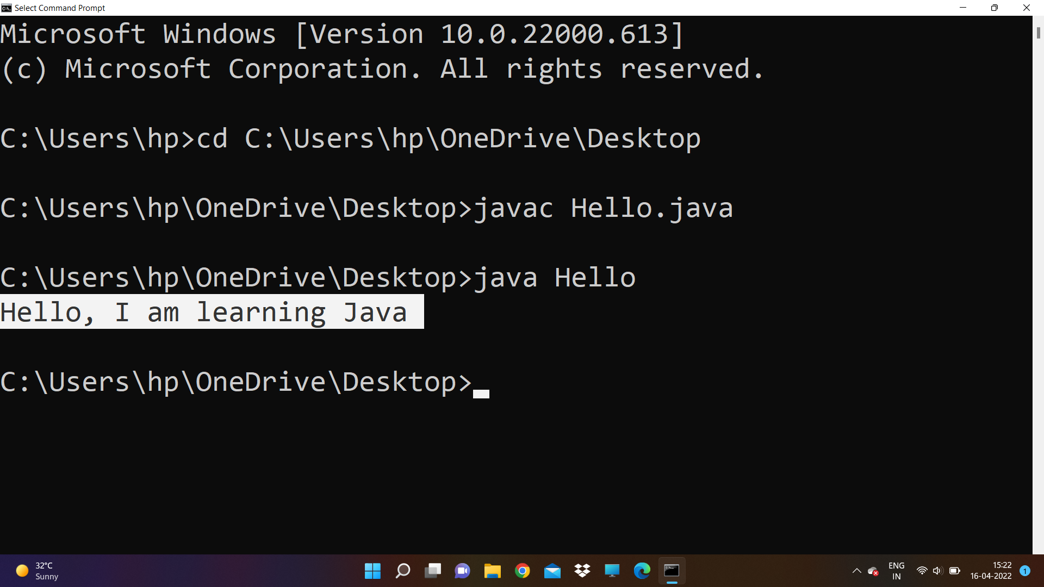This screenshot has height=587, width=1044.
Task: Launch Google Chrome from the taskbar
Action: (522, 571)
